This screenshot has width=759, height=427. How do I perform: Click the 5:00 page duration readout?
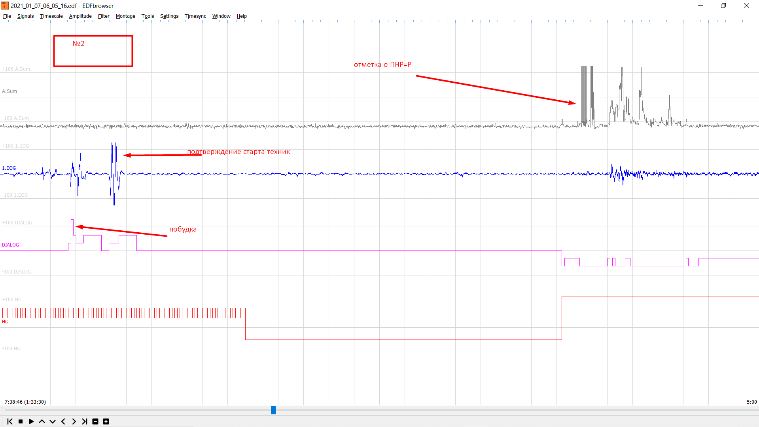[751, 402]
